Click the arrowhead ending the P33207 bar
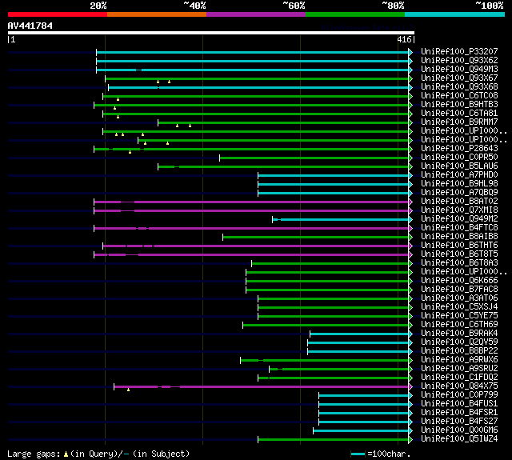 coord(410,52)
